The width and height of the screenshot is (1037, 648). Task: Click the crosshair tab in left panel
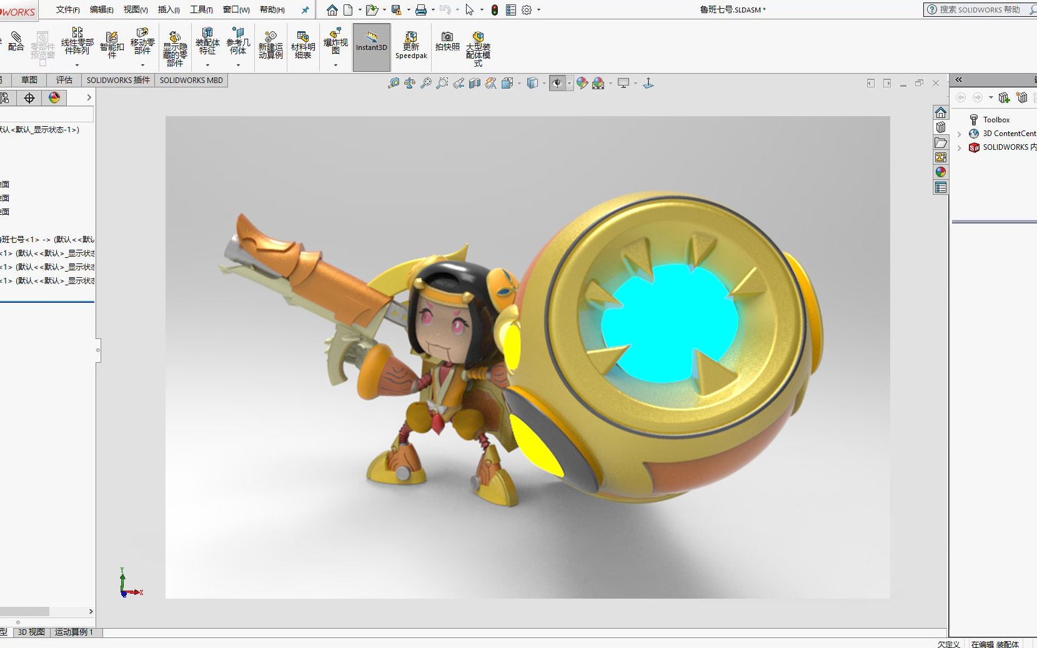[29, 97]
